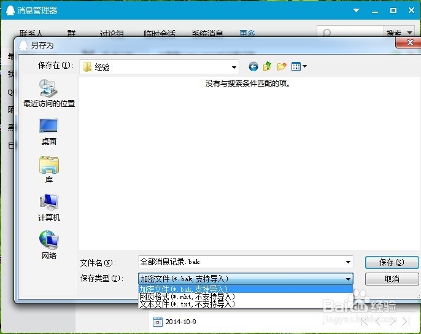This screenshot has width=421, height=334.
Task: Minimize the 消息管理器 window
Action: (375, 11)
